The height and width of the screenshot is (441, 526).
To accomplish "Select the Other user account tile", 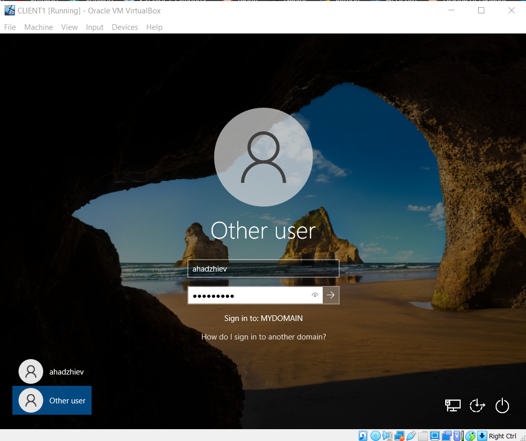I will pyautogui.click(x=52, y=400).
